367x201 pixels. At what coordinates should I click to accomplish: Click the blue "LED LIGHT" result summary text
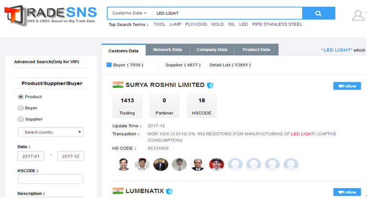pyautogui.click(x=337, y=50)
